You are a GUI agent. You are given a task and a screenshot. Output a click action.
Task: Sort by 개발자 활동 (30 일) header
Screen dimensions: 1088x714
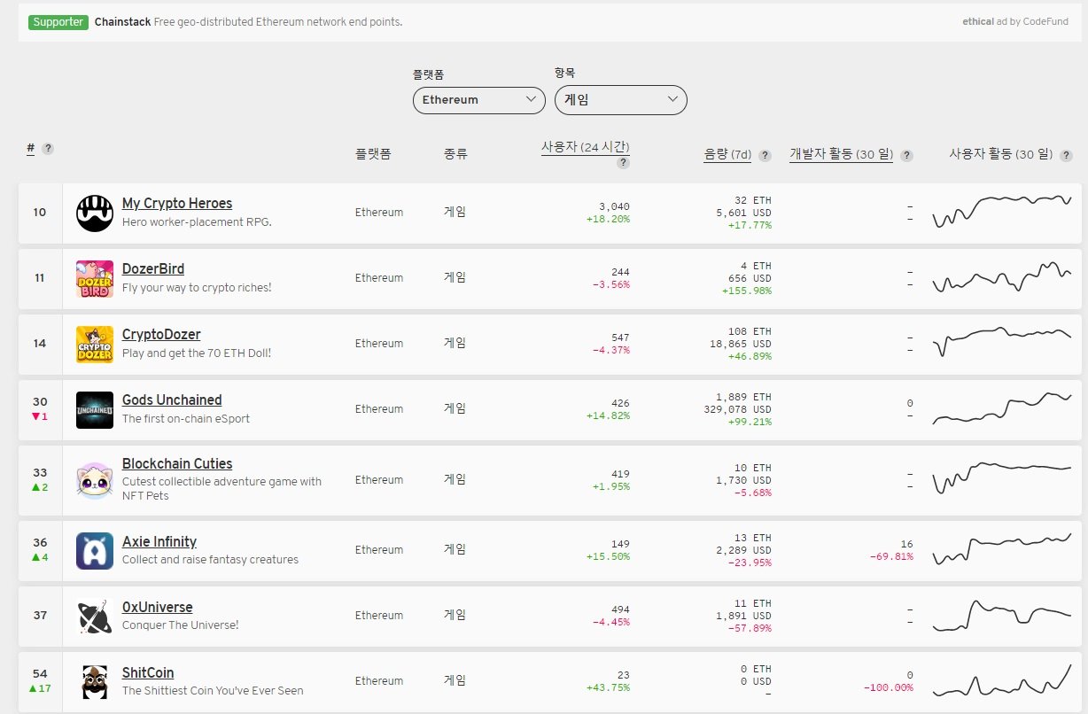tap(841, 154)
